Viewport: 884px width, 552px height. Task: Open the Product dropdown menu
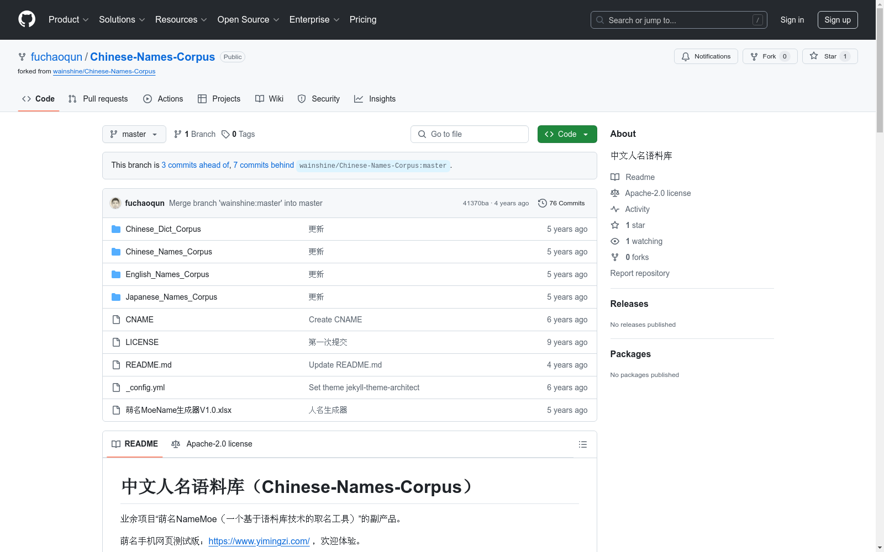pyautogui.click(x=69, y=20)
